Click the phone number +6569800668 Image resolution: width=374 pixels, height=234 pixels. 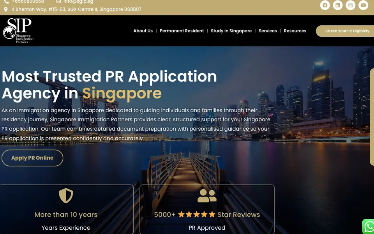click(x=28, y=2)
